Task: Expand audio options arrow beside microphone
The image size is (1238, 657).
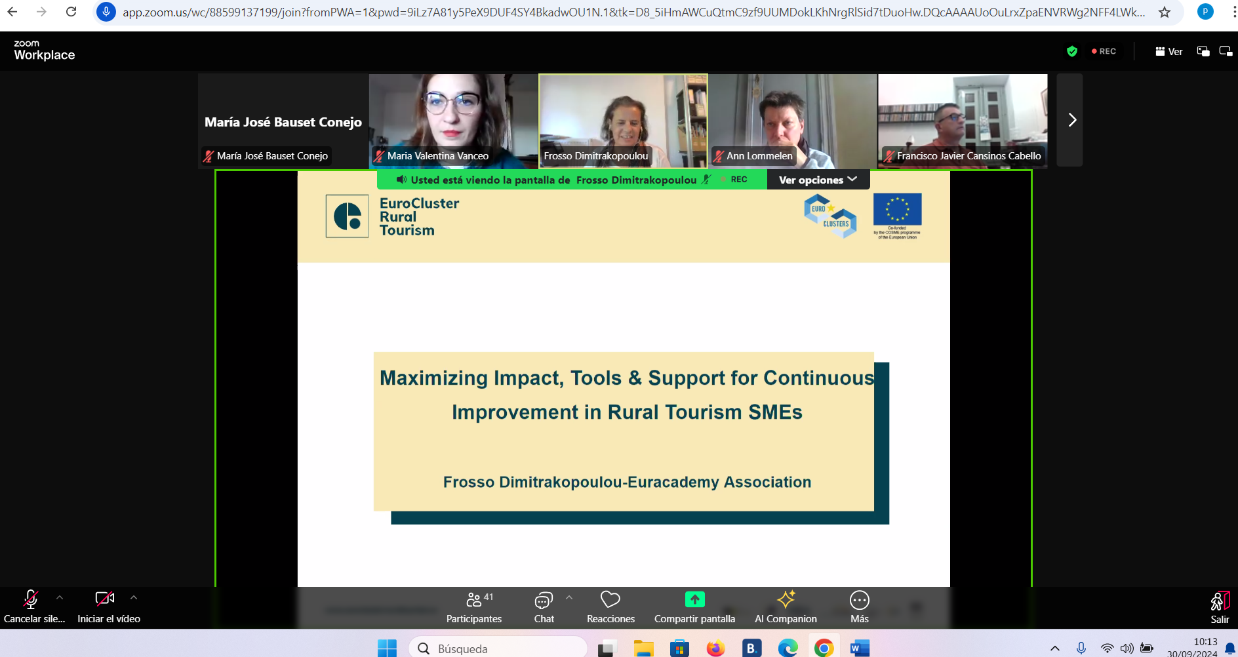Action: coord(60,597)
